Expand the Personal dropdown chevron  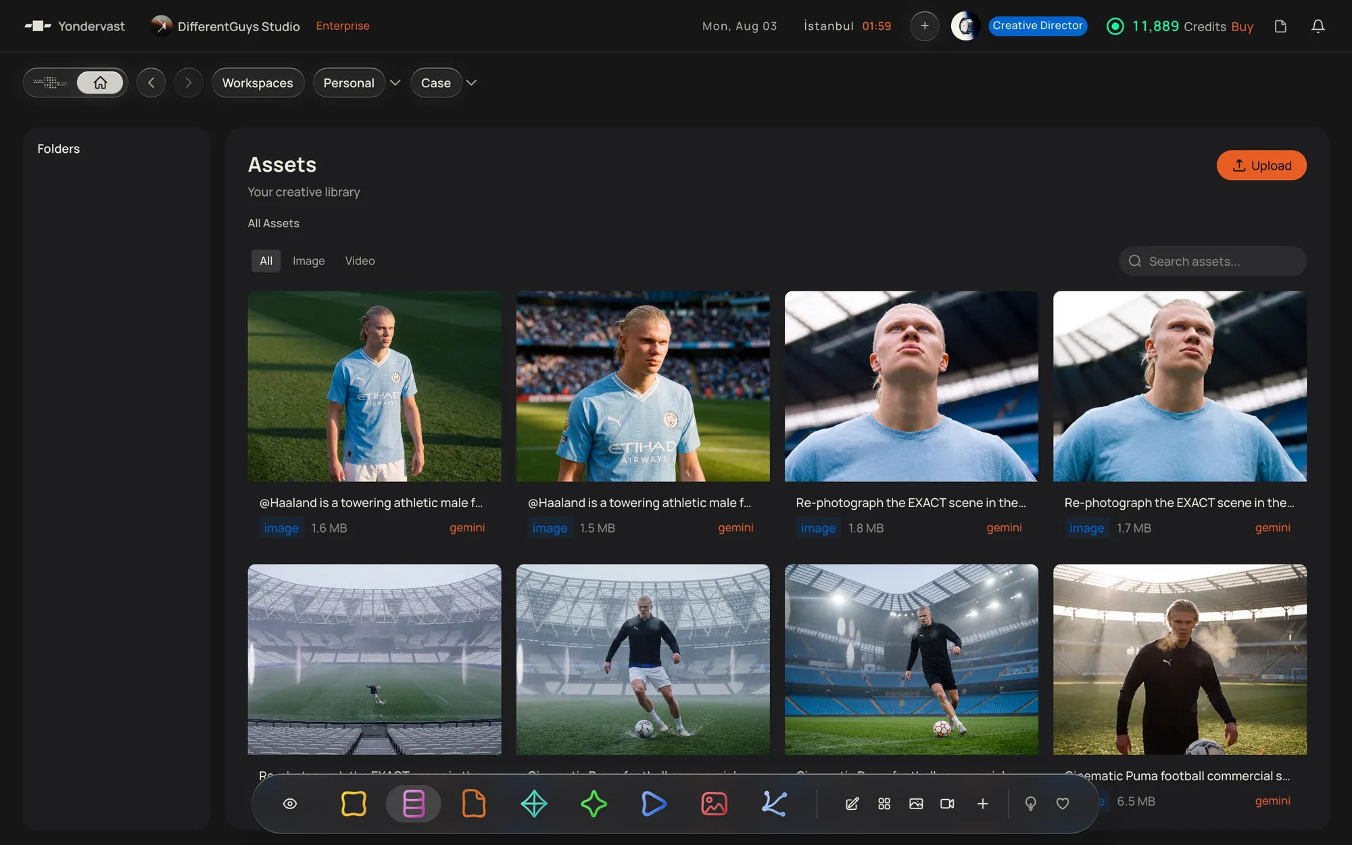click(x=395, y=82)
